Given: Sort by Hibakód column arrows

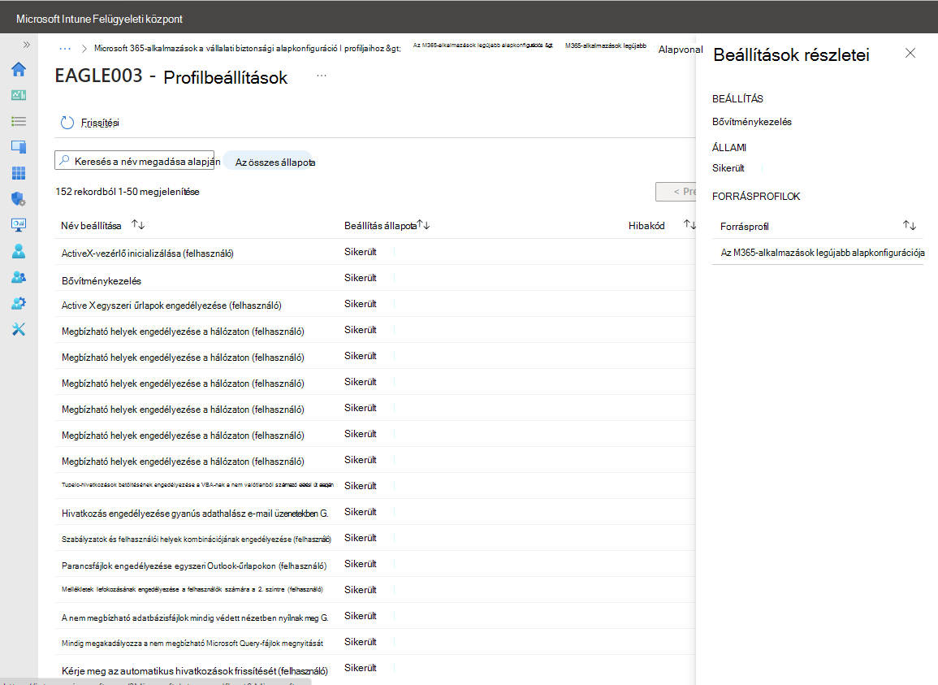Looking at the screenshot, I should point(689,225).
